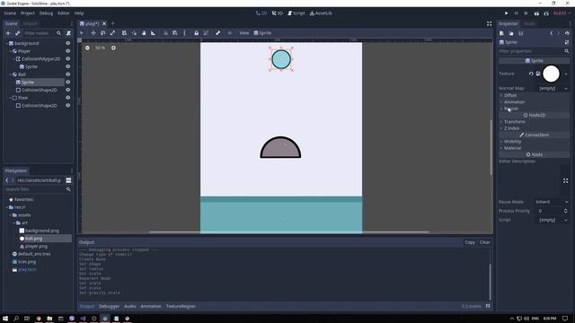Switch to the Script workspace
575x323 pixels.
296,13
